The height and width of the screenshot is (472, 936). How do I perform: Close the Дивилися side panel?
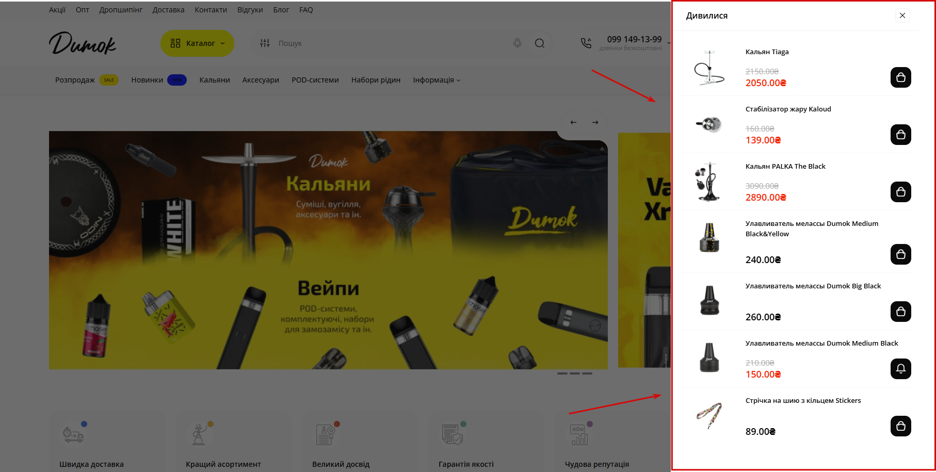pos(902,15)
